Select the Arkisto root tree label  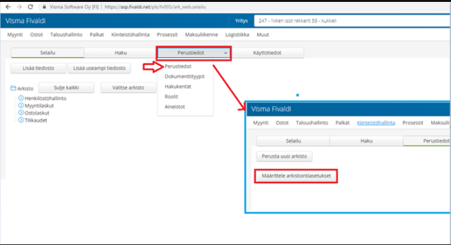pyautogui.click(x=26, y=88)
